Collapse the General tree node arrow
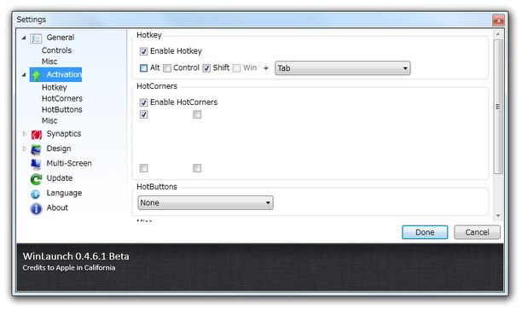Viewport: 522px width, 309px height. click(x=24, y=38)
